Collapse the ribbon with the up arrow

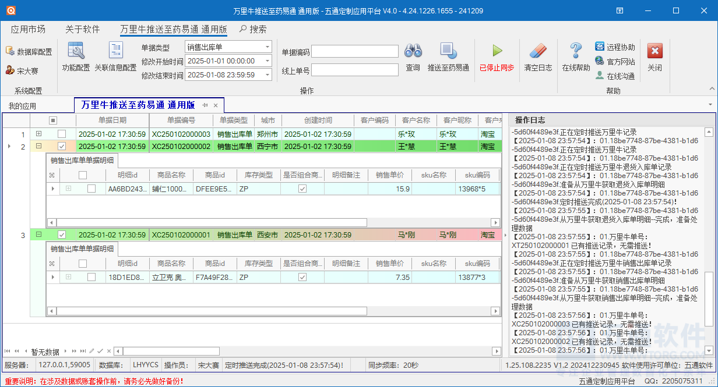712,88
